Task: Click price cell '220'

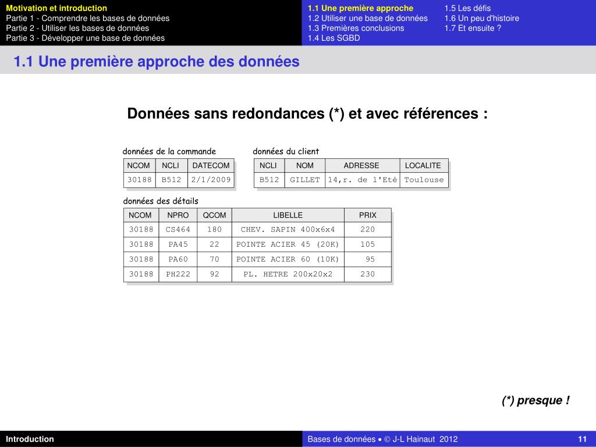Action: coord(368,229)
